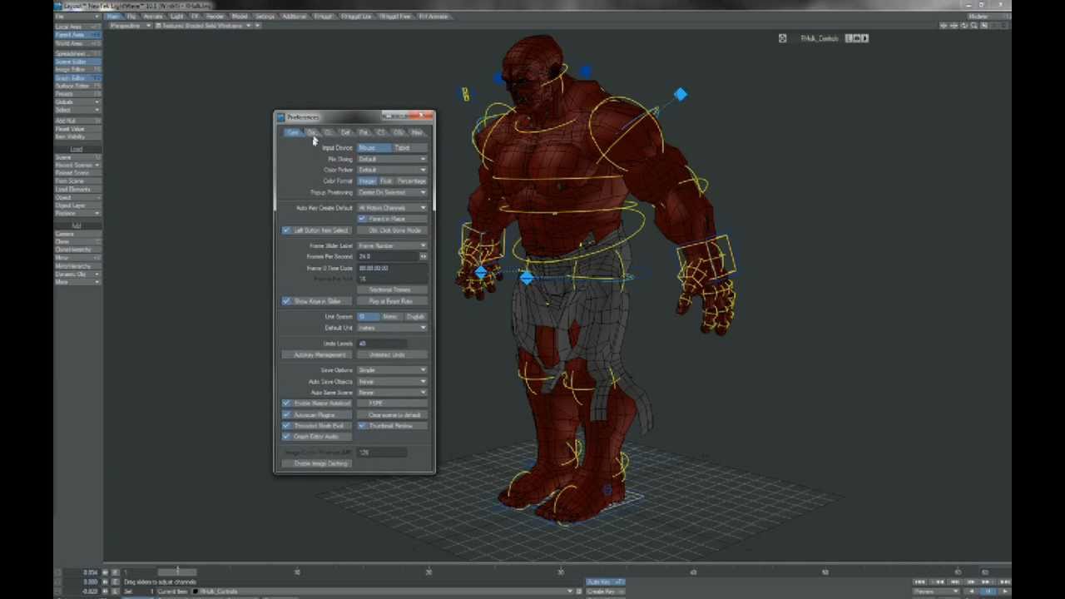Toggle Threaded Mesh Eval checkbox
This screenshot has height=599, width=1065.
point(286,426)
